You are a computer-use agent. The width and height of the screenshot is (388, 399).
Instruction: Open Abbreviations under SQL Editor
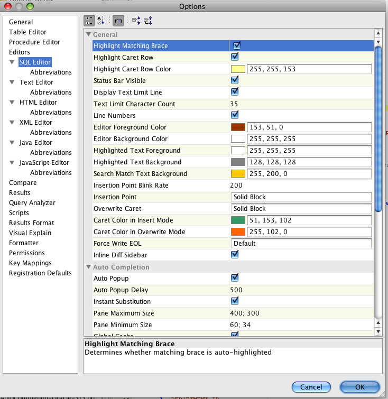(51, 72)
